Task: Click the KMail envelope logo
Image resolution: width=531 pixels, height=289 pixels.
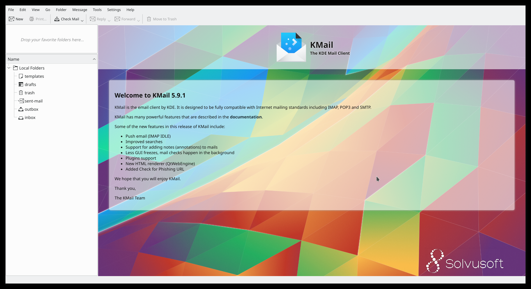Action: pyautogui.click(x=291, y=47)
